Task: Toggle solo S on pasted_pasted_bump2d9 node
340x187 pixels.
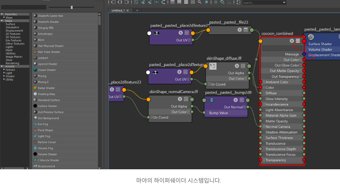Action: 235,100
